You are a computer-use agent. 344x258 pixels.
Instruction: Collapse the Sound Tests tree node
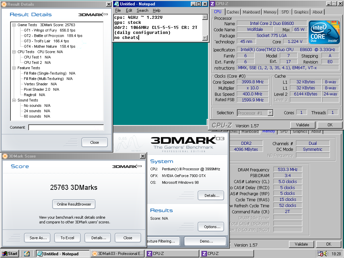click(x=14, y=100)
